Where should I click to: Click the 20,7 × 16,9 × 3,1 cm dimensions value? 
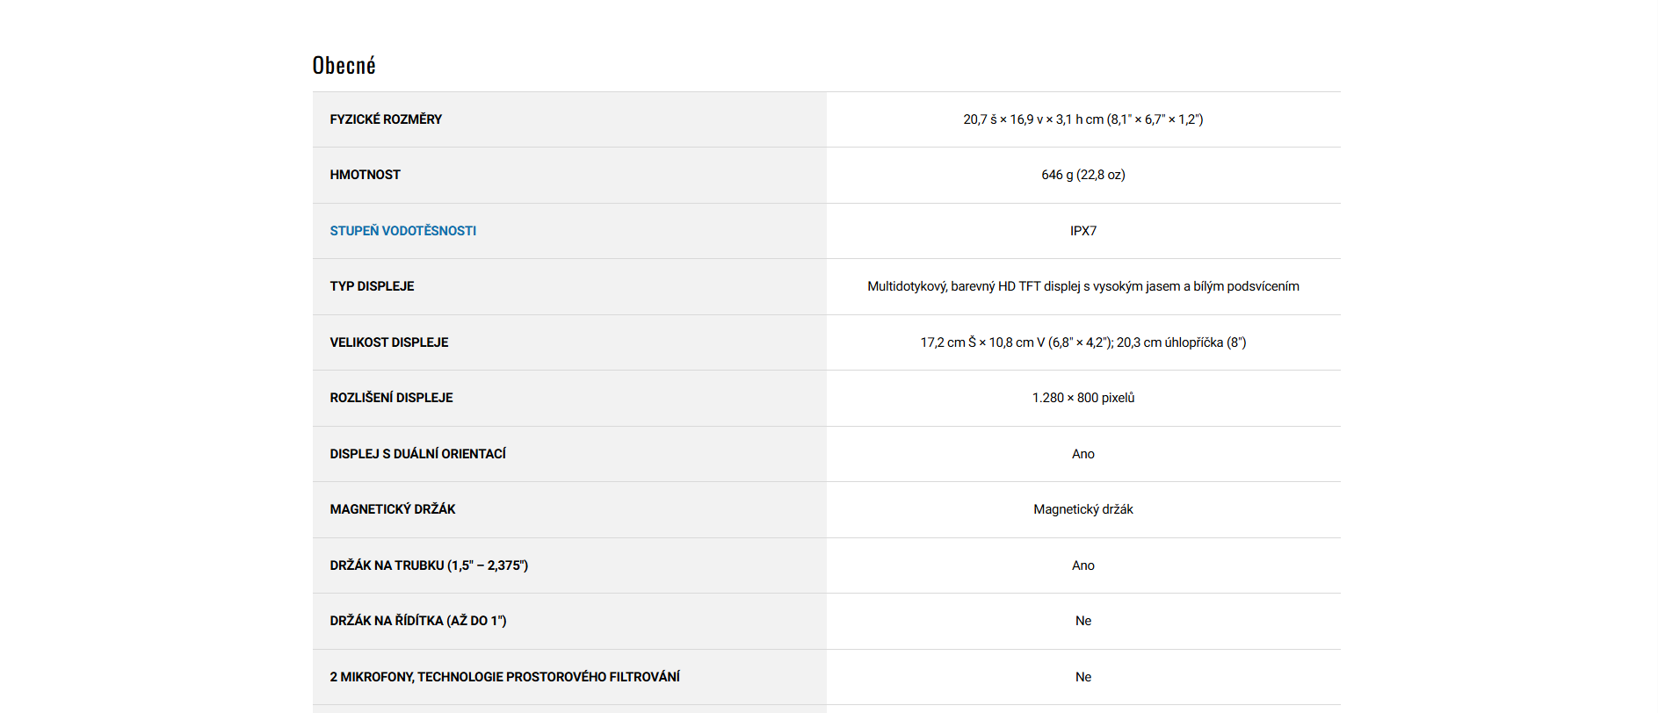pyautogui.click(x=1082, y=119)
